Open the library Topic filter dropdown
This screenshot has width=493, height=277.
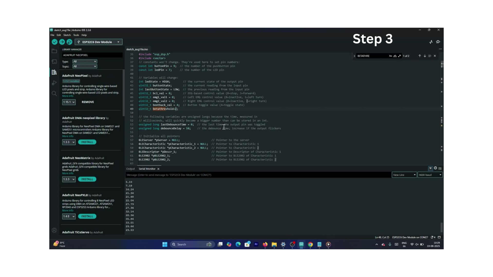tap(85, 66)
